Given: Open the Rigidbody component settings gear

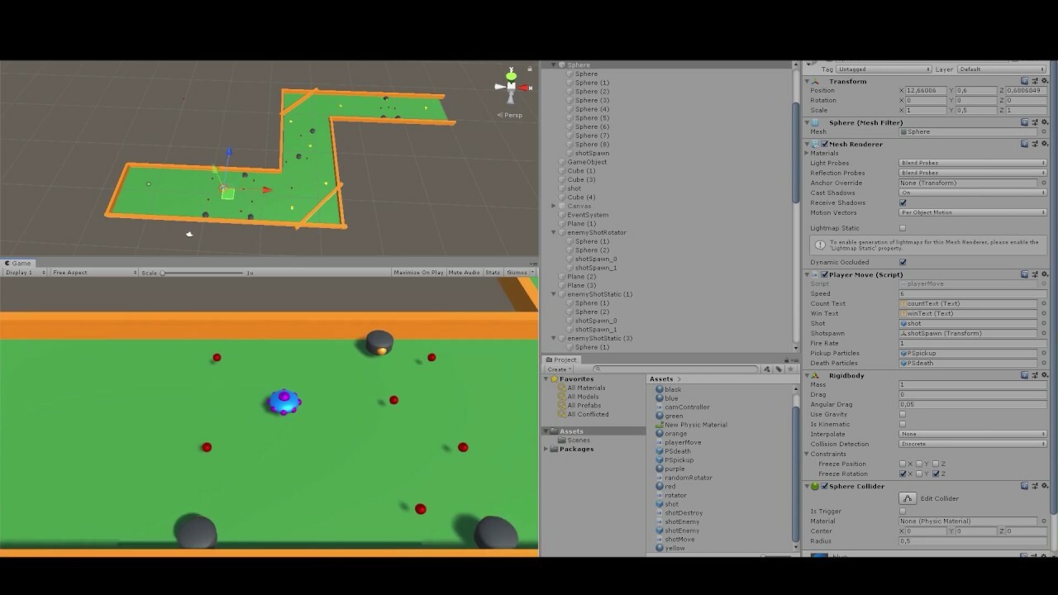Looking at the screenshot, I should pos(1044,375).
